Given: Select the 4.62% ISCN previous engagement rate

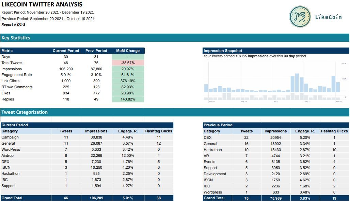Looking at the screenshot, I should coord(305,180).
